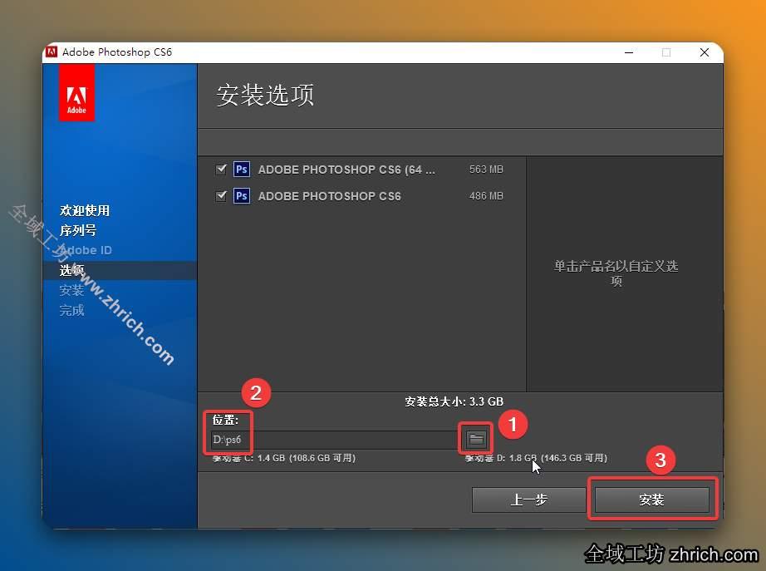Click the D: 1.8 GB drive info text
This screenshot has height=571, width=766.
click(x=536, y=458)
